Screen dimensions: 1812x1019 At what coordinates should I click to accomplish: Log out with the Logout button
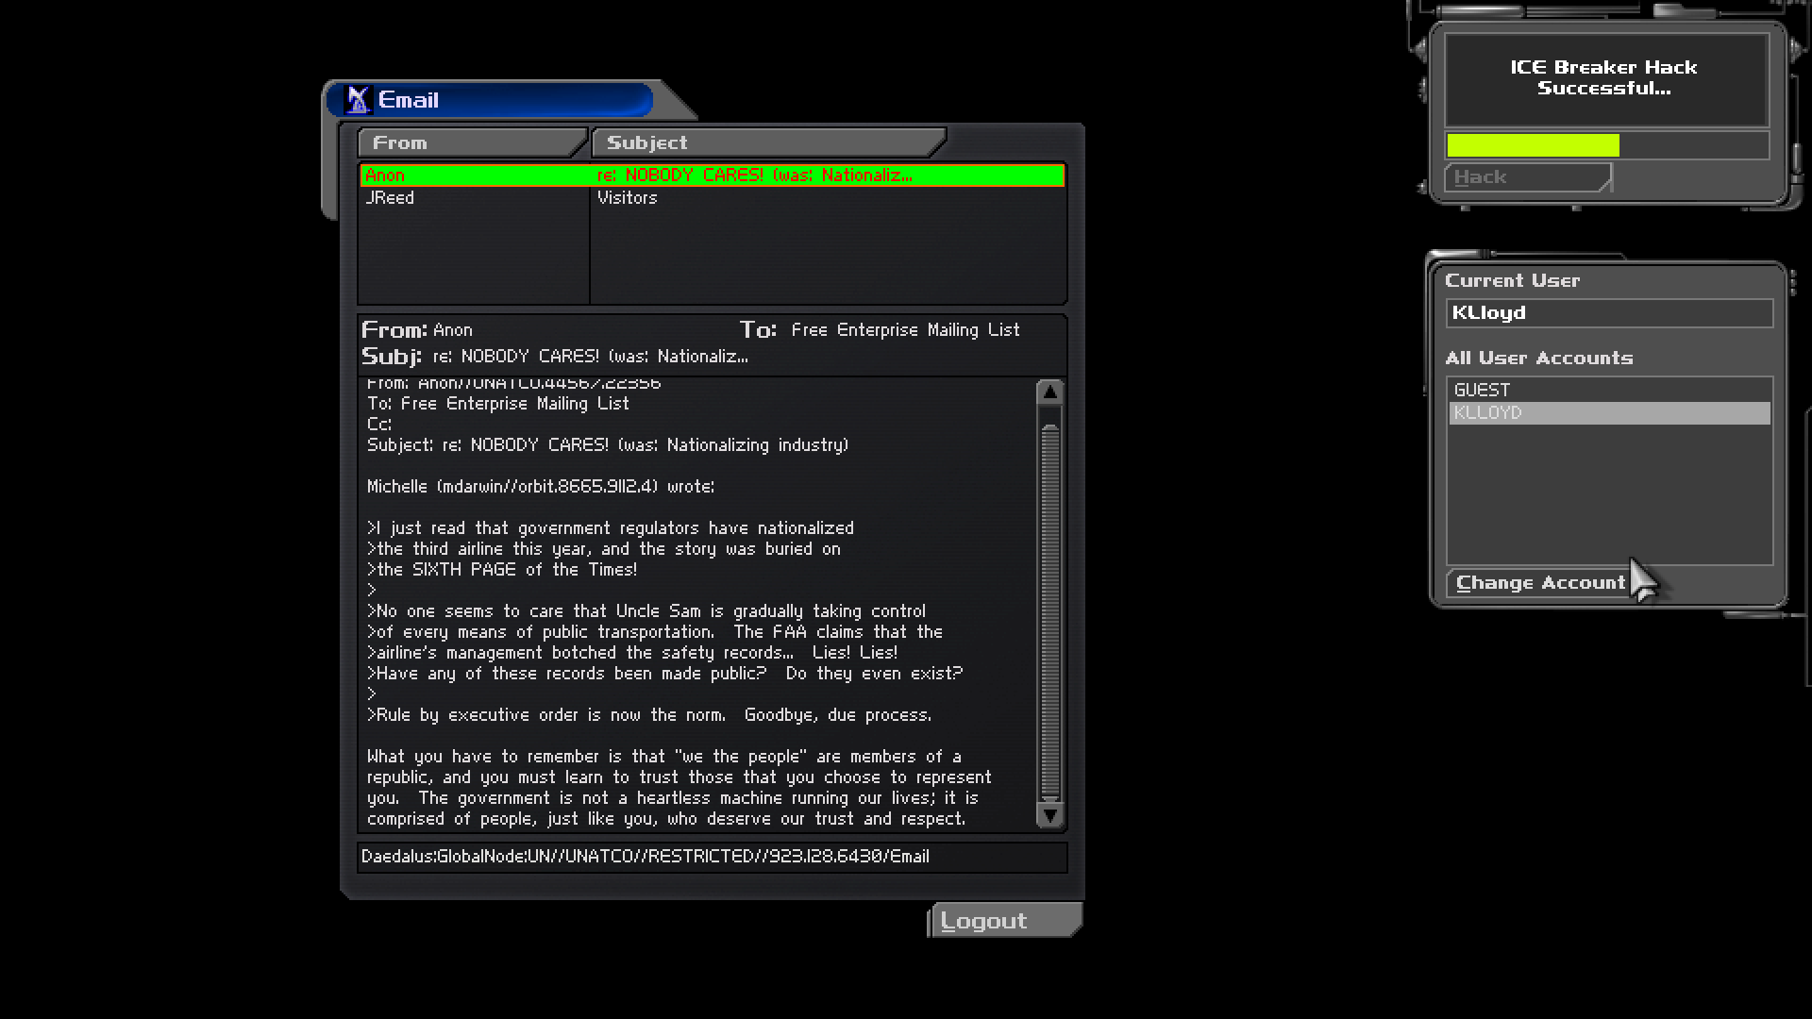click(1005, 921)
